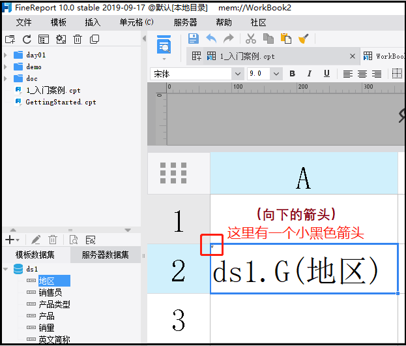Preview the dataset with magnifier page icon
Screen dimensions: 406x346
[74, 240]
